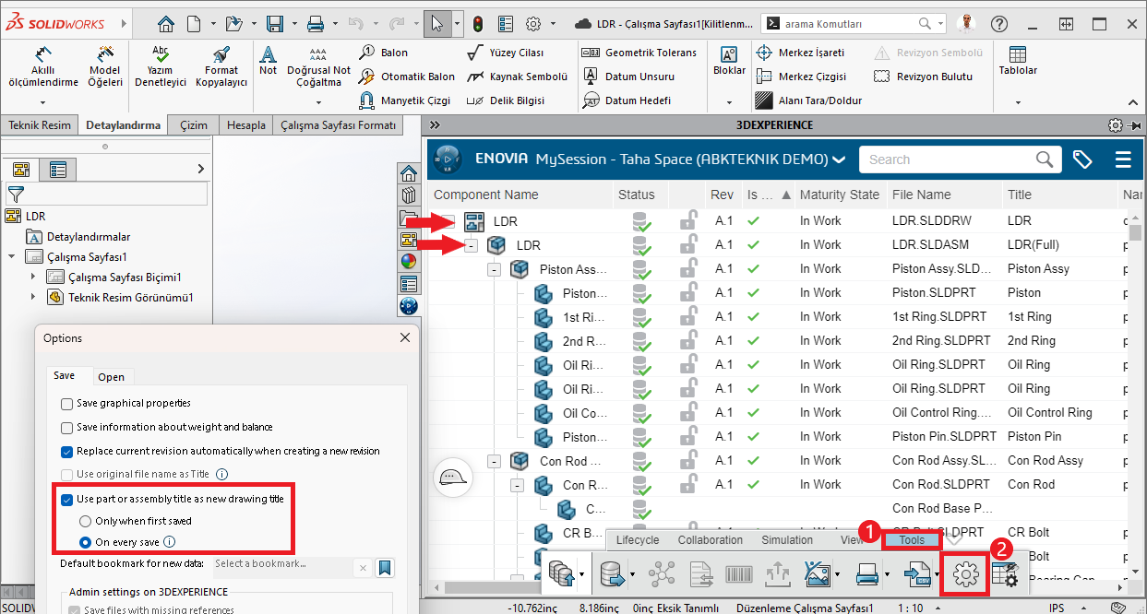This screenshot has width=1147, height=614.
Task: Switch to the Teknik Resim tab
Action: coord(39,125)
